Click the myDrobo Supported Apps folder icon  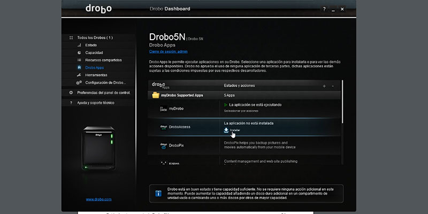tap(156, 95)
